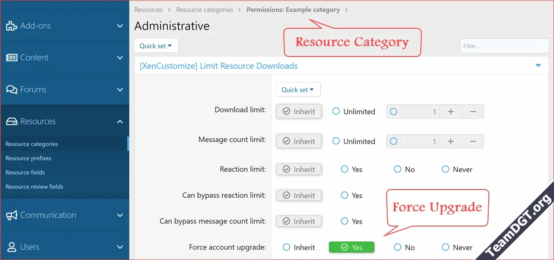Select Inherit for Download limit
This screenshot has height=260, width=554.
299,111
